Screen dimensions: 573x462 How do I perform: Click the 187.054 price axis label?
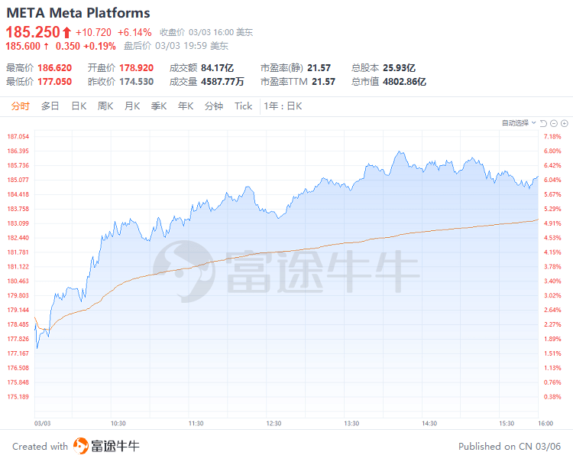pos(18,136)
